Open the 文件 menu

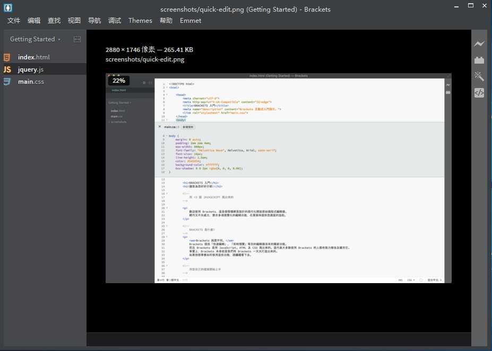click(13, 21)
